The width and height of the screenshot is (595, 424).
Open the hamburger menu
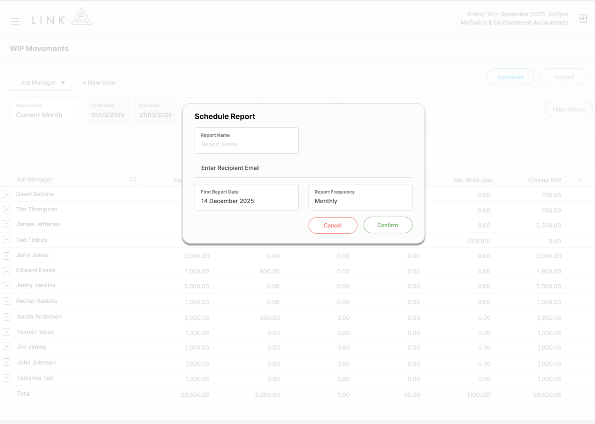[x=15, y=21]
